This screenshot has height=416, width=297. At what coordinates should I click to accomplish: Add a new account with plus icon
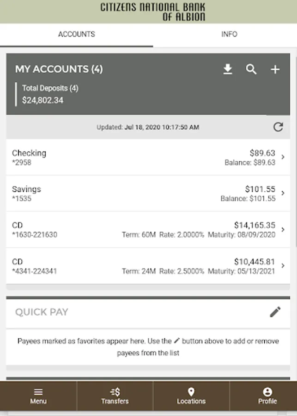(275, 70)
